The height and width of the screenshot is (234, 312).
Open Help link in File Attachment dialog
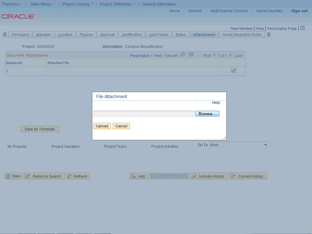215,102
